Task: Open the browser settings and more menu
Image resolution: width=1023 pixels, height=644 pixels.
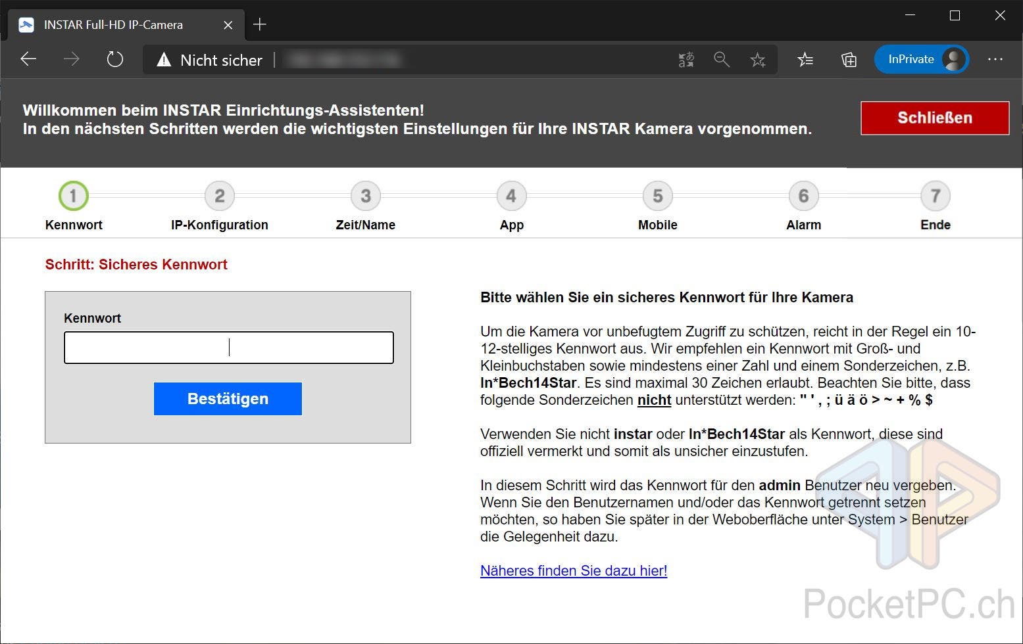Action: 995,59
